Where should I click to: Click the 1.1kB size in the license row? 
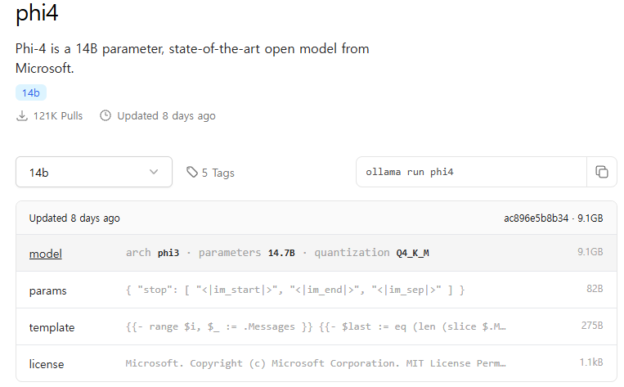click(x=589, y=363)
